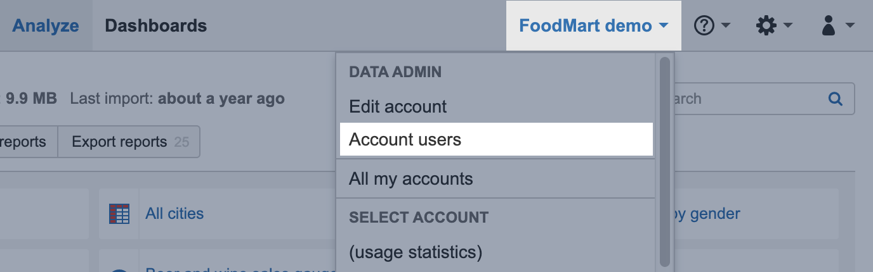Select the (usage statistics) account

(x=416, y=252)
